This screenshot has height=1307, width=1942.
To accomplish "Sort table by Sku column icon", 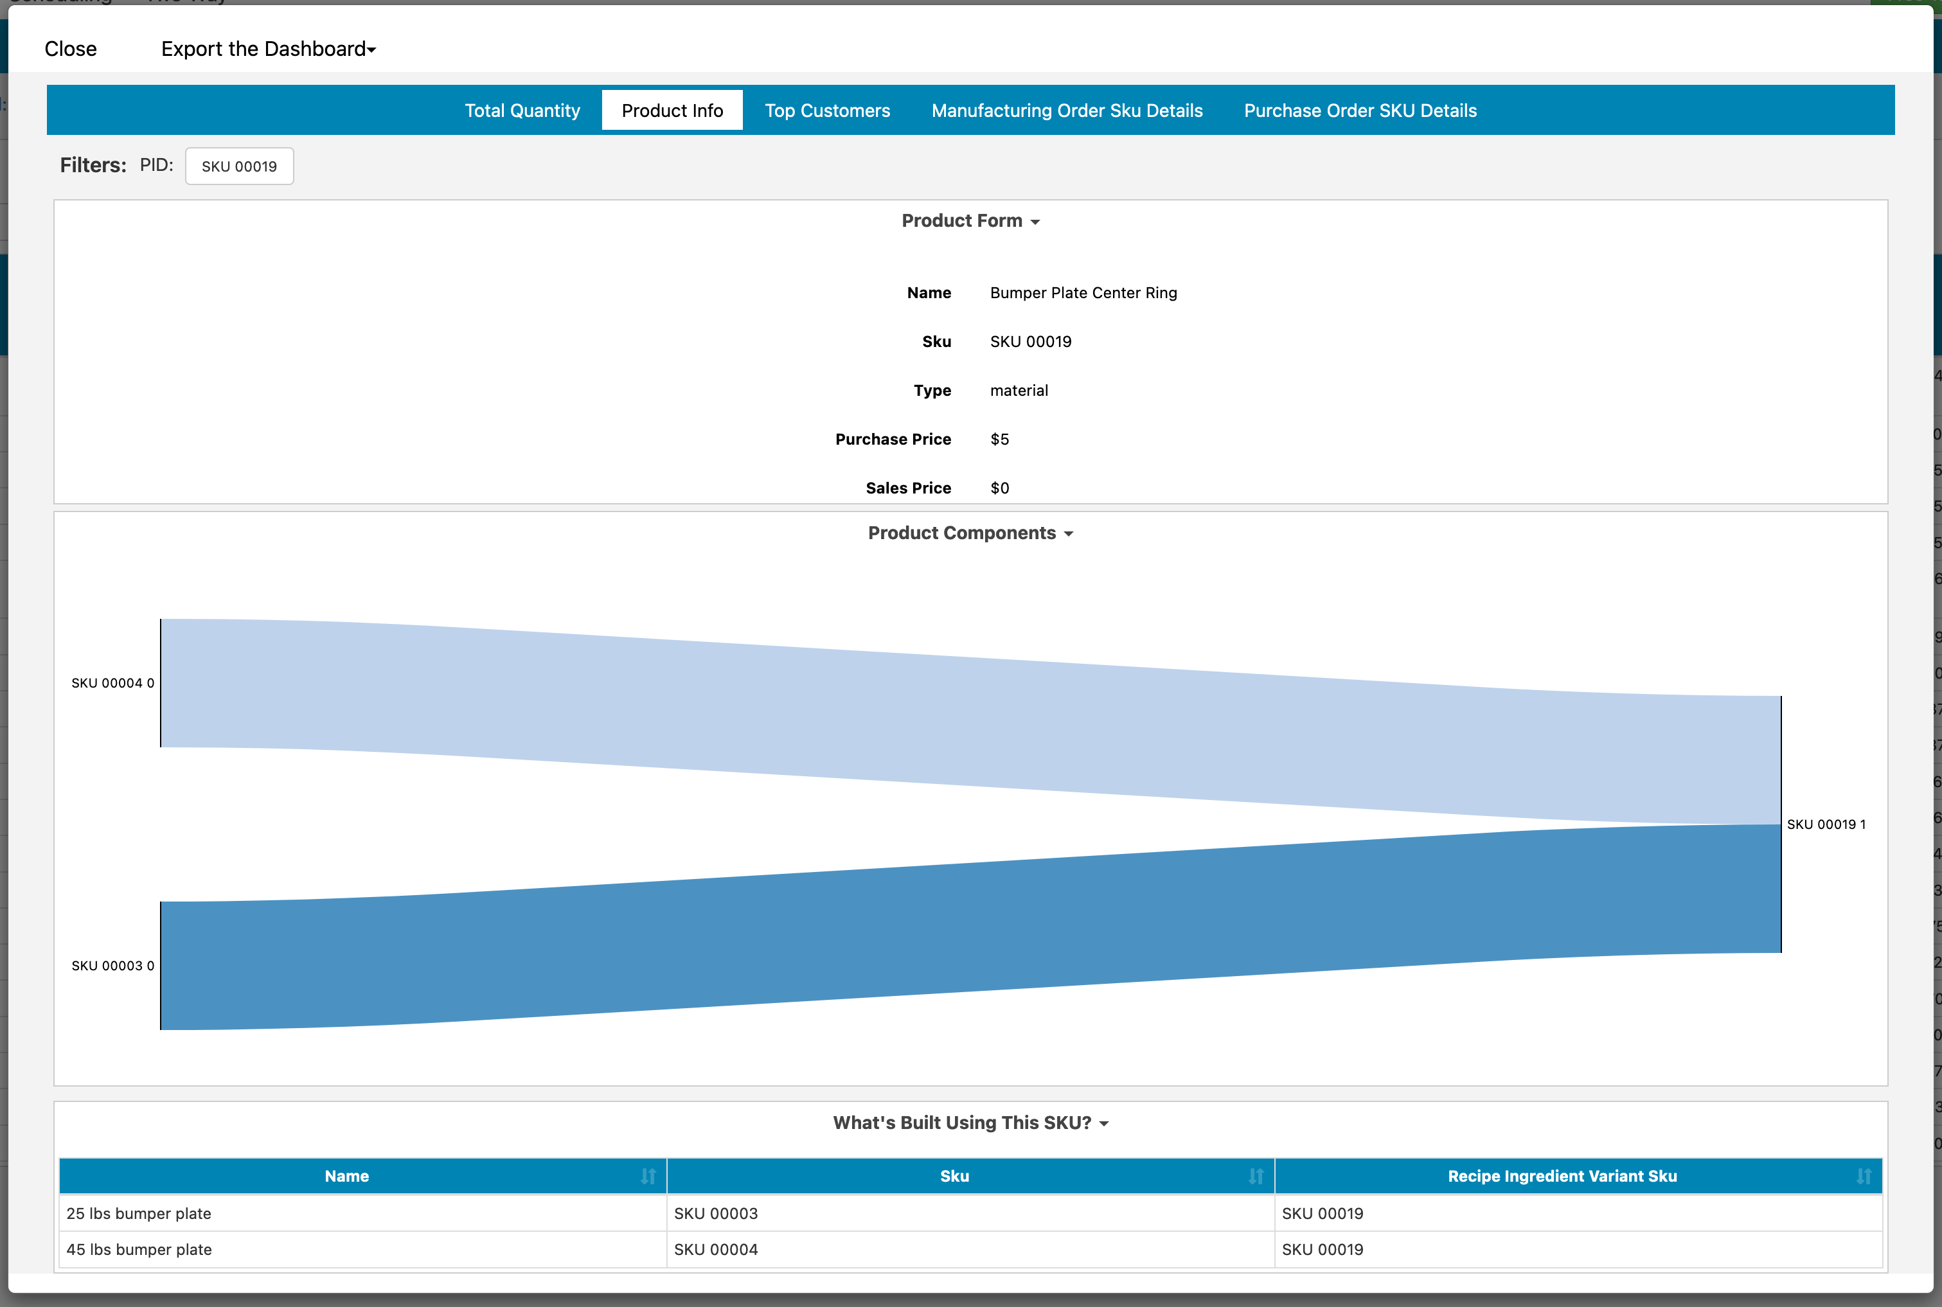I will pos(1256,1176).
